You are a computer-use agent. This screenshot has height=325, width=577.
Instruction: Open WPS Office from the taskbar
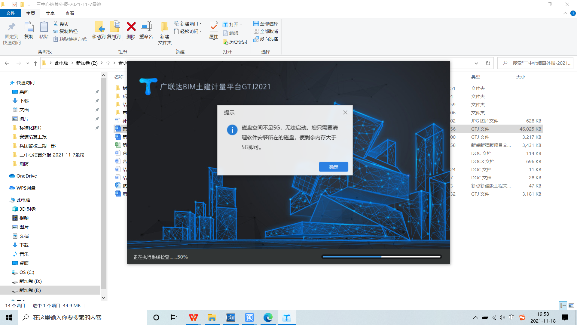193,317
